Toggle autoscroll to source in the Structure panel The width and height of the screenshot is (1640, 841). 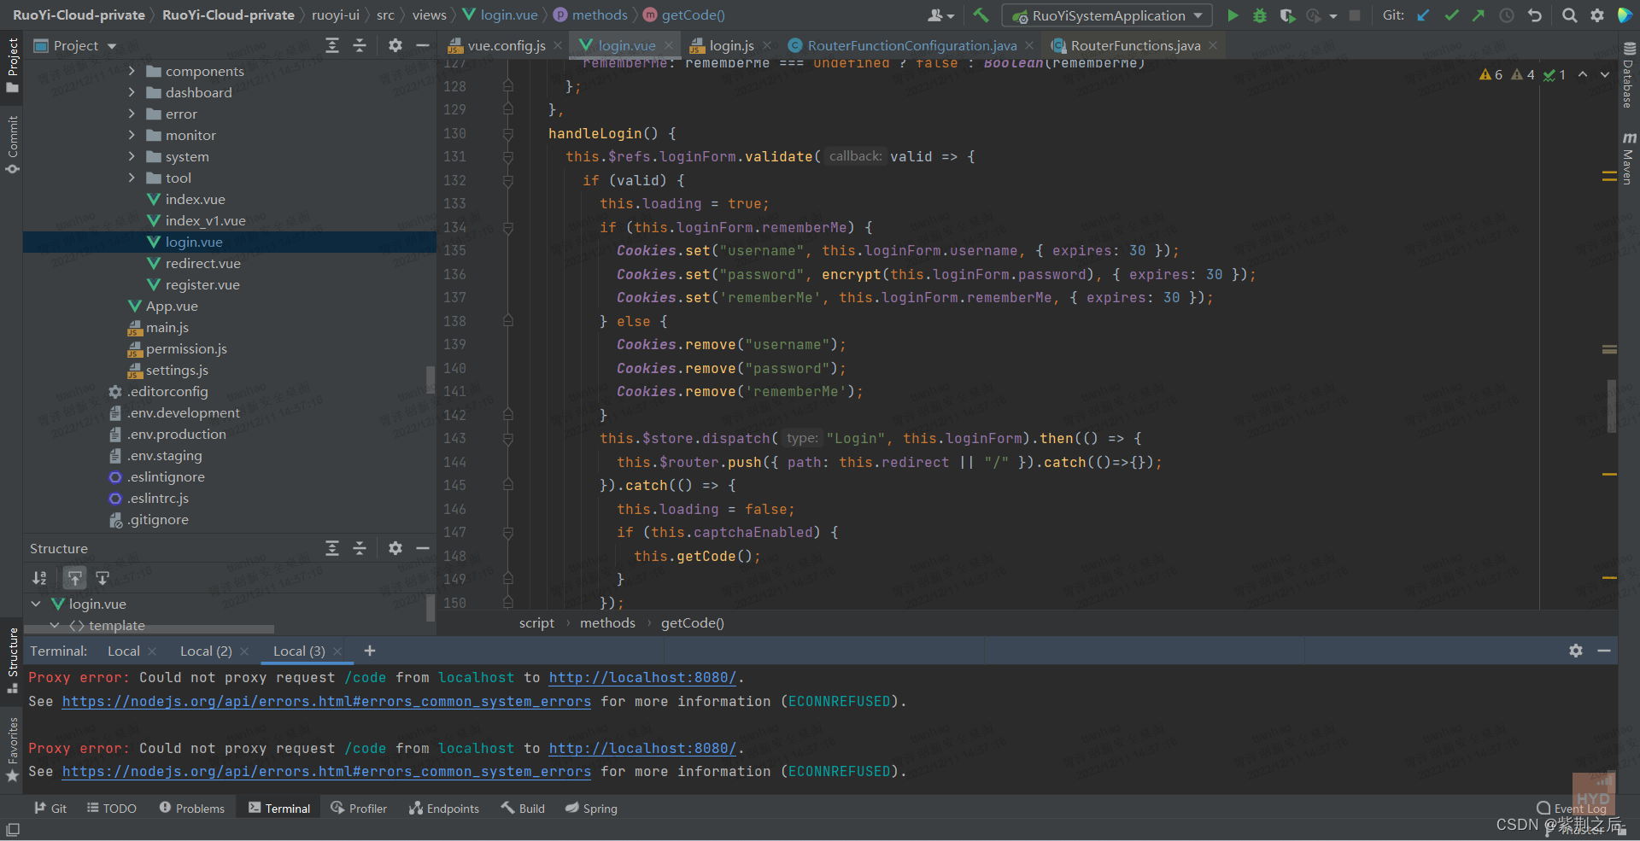click(x=75, y=578)
